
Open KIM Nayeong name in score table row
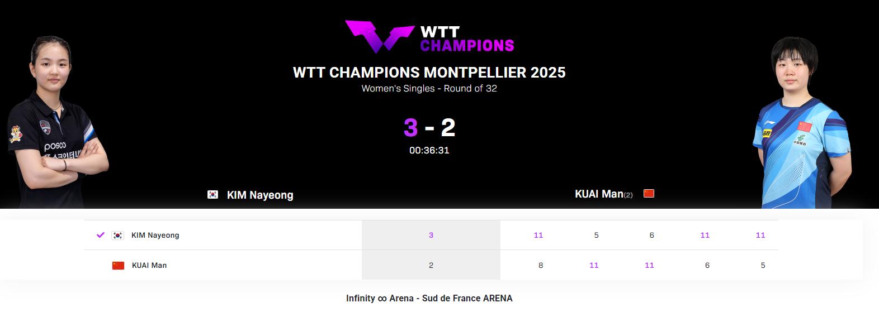pyautogui.click(x=155, y=236)
